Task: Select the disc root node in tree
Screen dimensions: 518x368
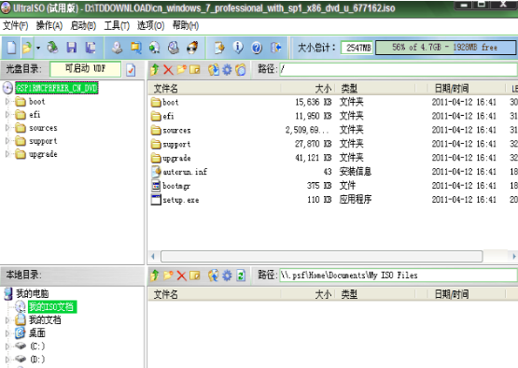Action: tap(57, 88)
